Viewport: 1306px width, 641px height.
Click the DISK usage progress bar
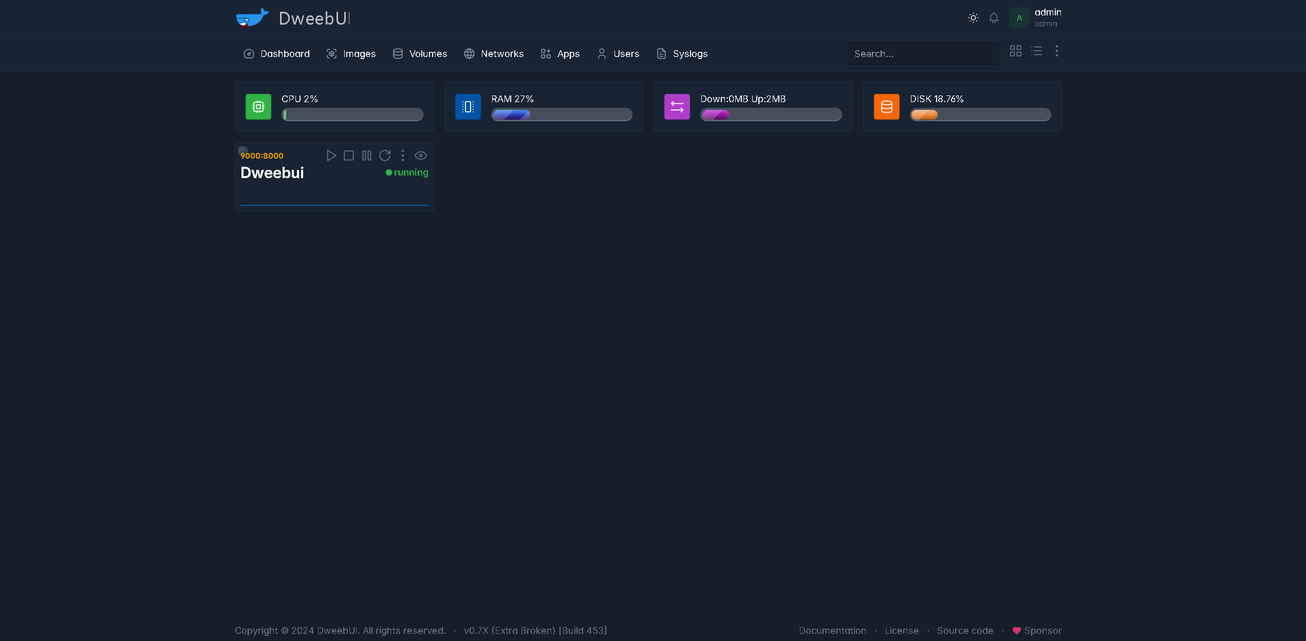(980, 114)
